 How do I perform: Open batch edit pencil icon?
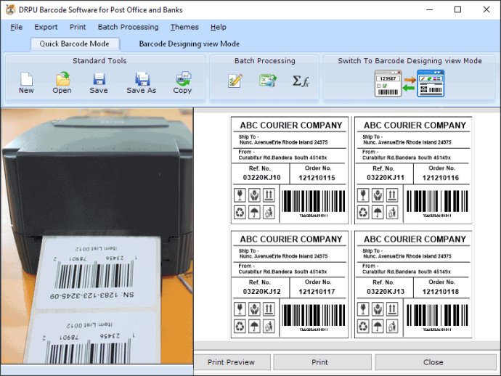point(235,81)
